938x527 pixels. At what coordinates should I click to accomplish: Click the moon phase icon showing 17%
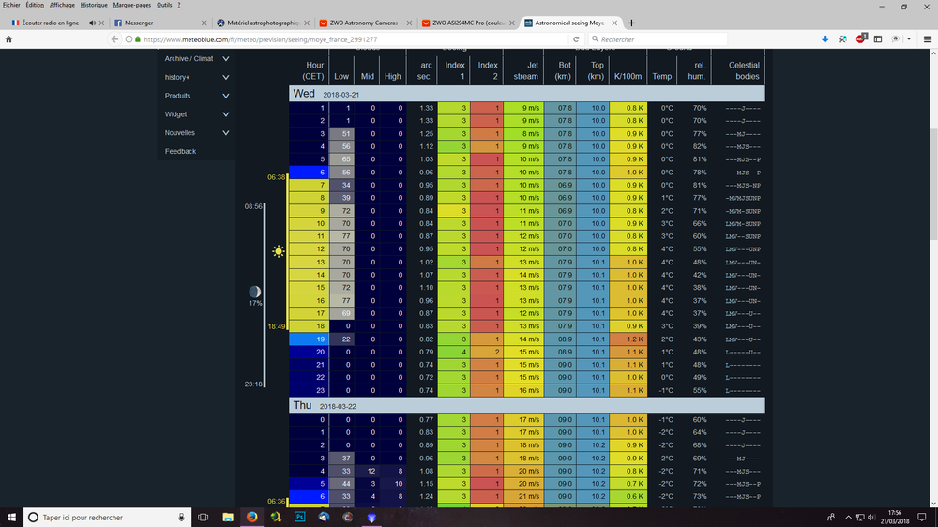pyautogui.click(x=255, y=292)
